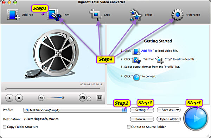Screen dimensions: 211x138
Task: Open the Add File dropdown arrow
Action: click(x=43, y=14)
